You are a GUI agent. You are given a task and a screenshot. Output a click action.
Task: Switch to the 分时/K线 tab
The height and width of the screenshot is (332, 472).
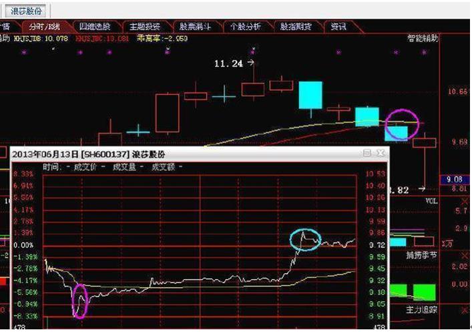45,27
